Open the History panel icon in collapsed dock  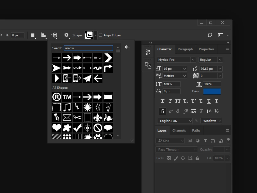point(148,52)
